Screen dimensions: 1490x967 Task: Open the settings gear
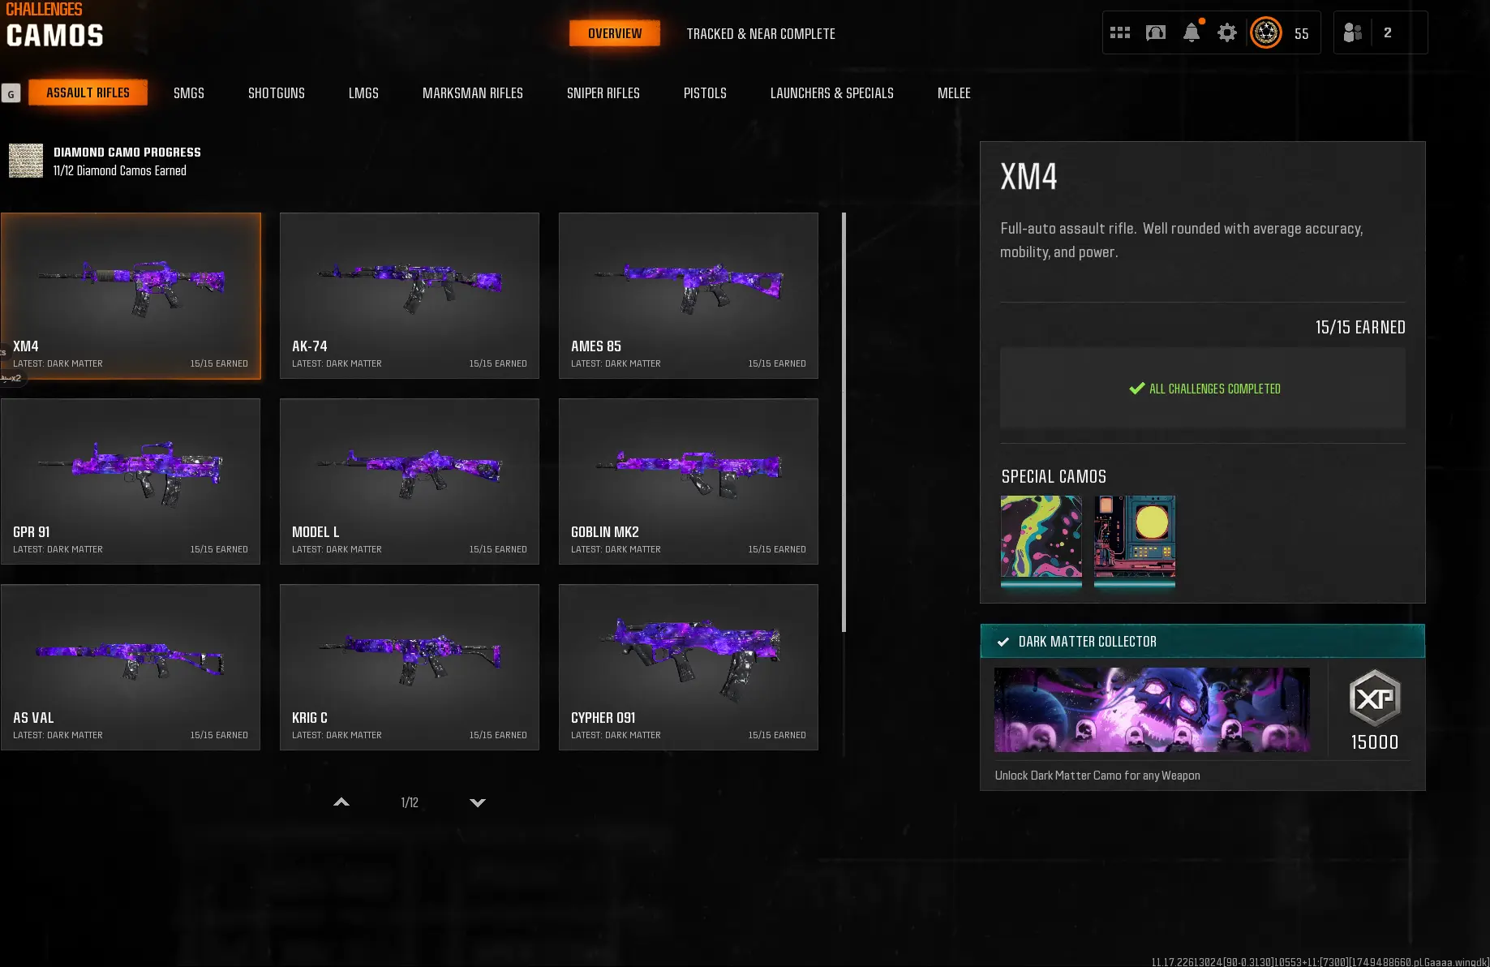click(1227, 33)
